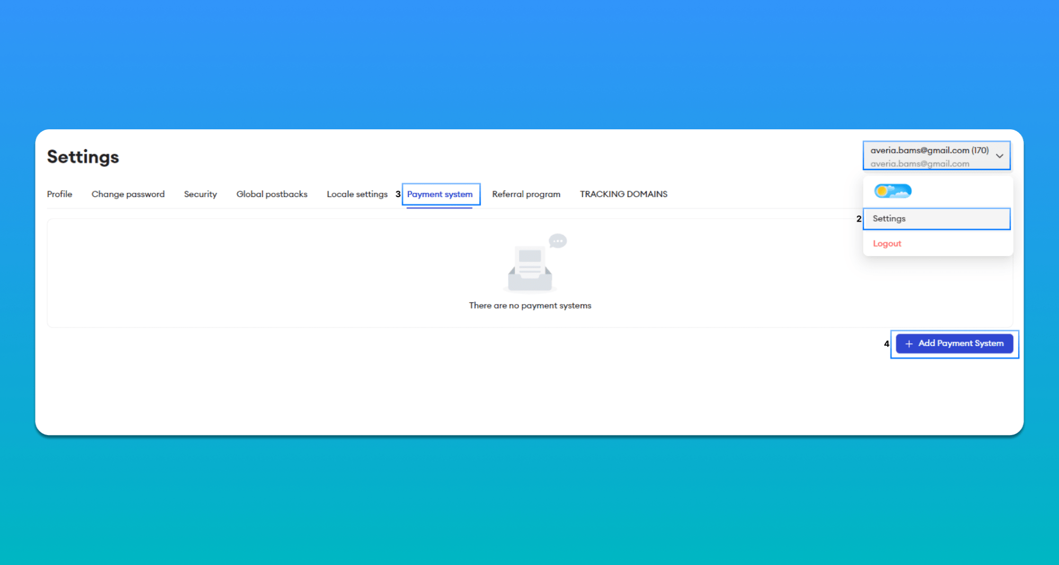Select Logout in the account menu
The height and width of the screenshot is (565, 1059).
[887, 244]
